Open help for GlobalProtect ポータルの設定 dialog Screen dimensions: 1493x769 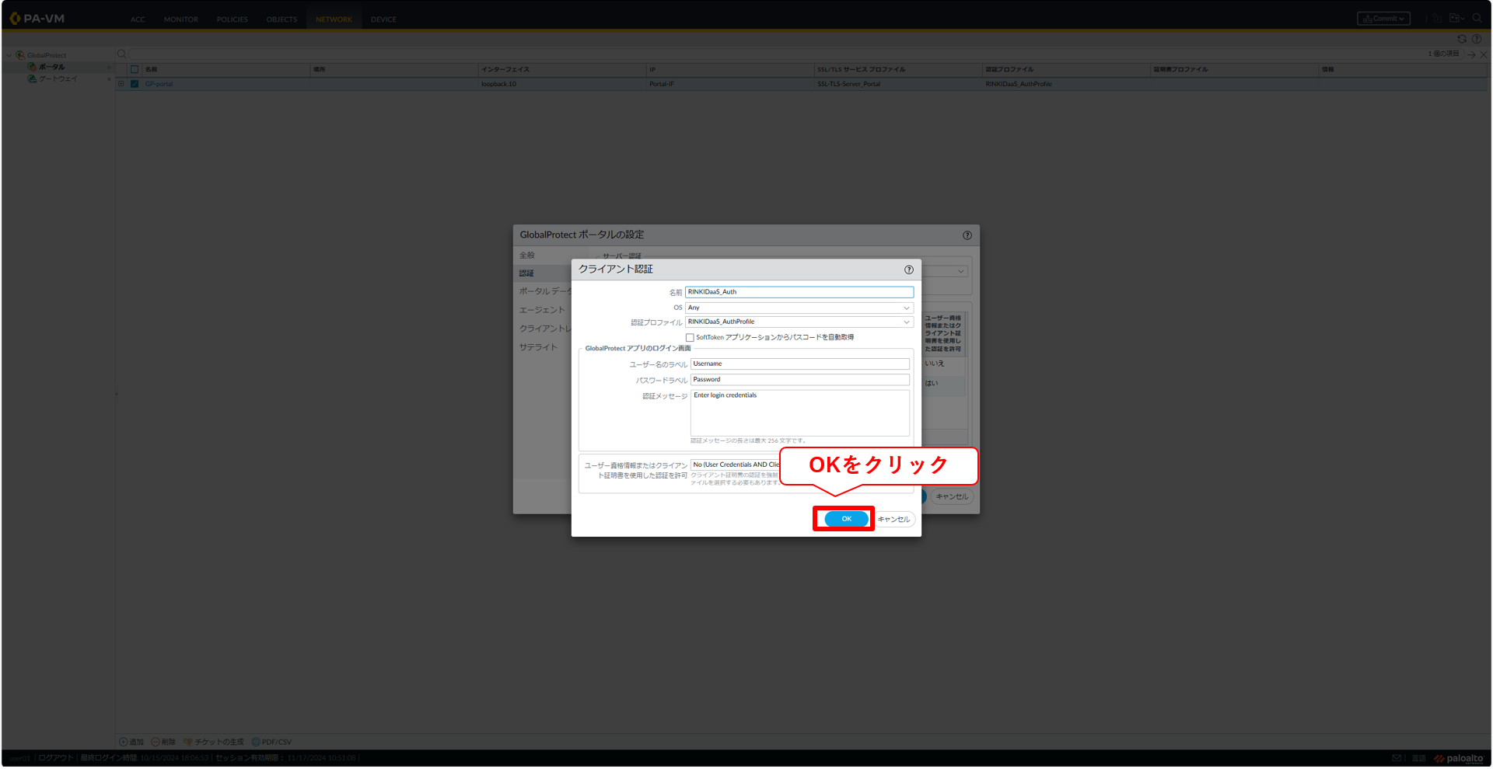tap(967, 235)
